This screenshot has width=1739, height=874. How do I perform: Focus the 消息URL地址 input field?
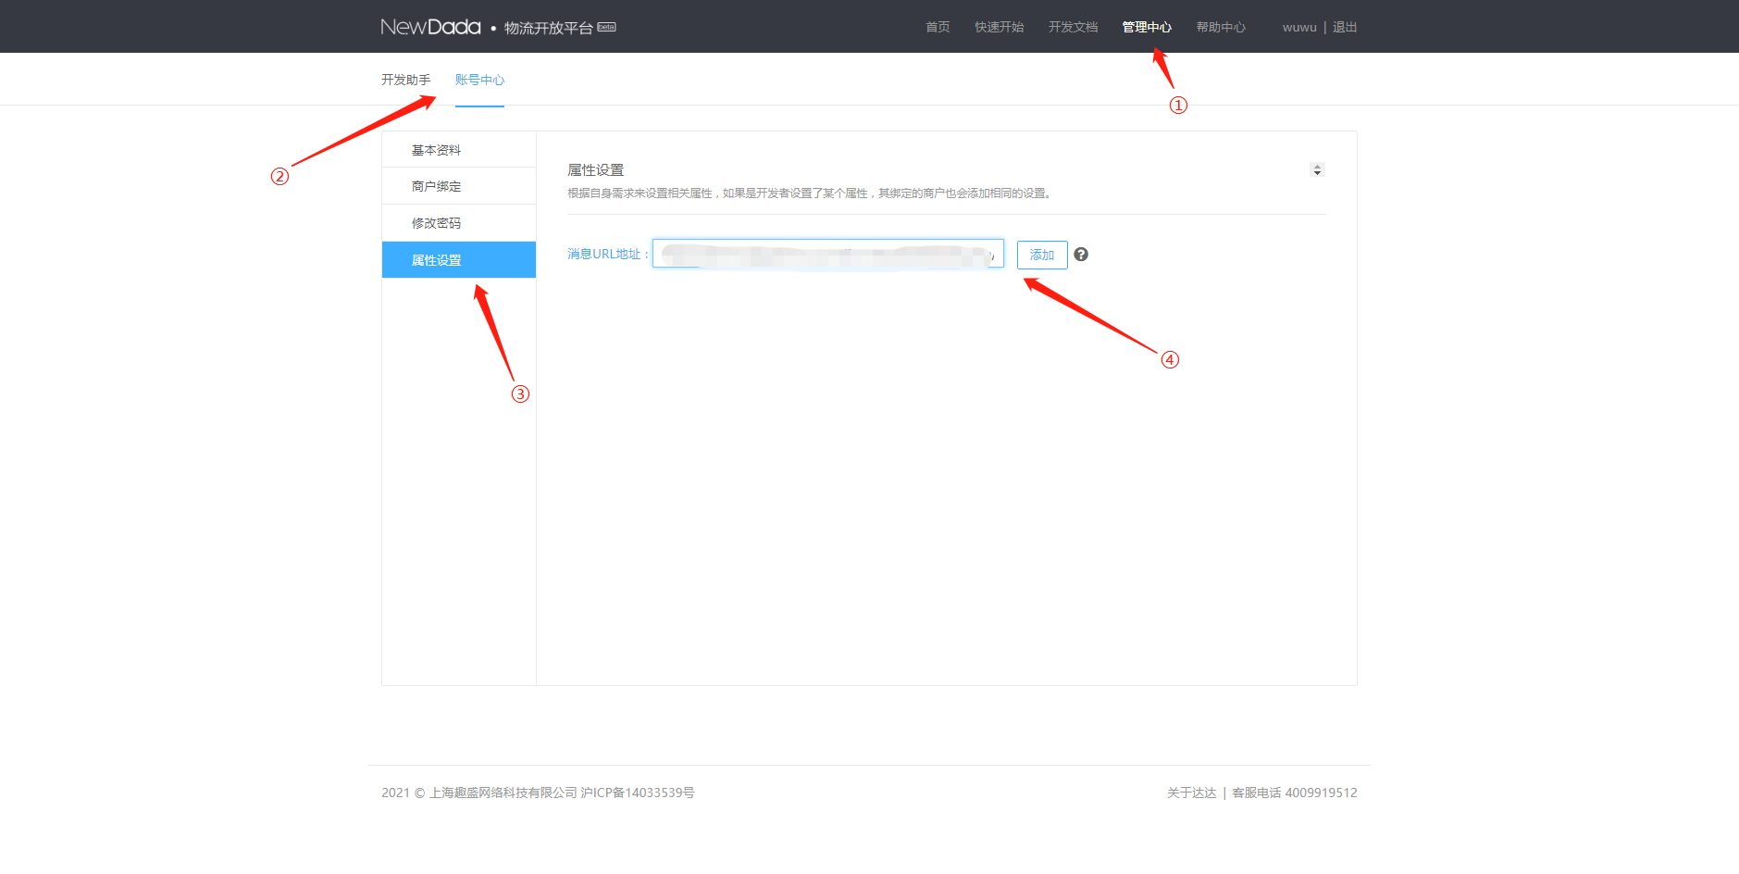click(x=827, y=254)
